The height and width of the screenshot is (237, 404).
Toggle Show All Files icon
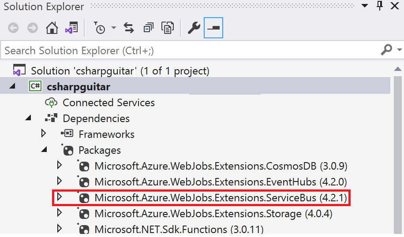[168, 28]
